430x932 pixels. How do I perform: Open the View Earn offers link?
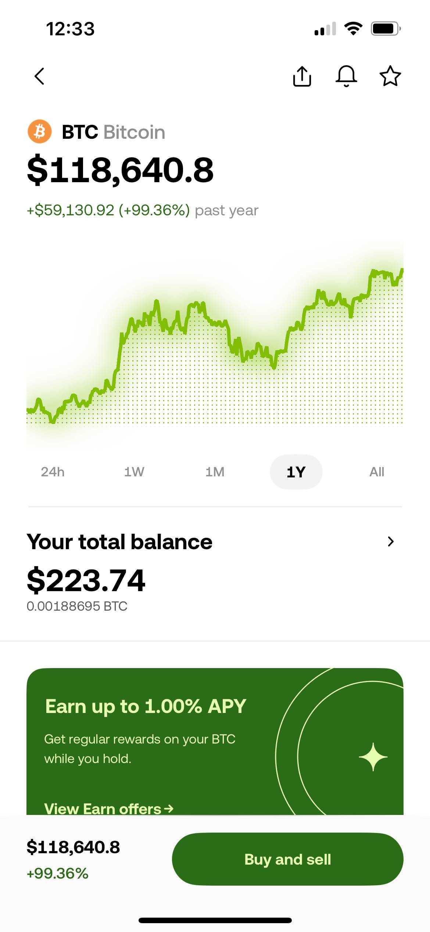[108, 808]
